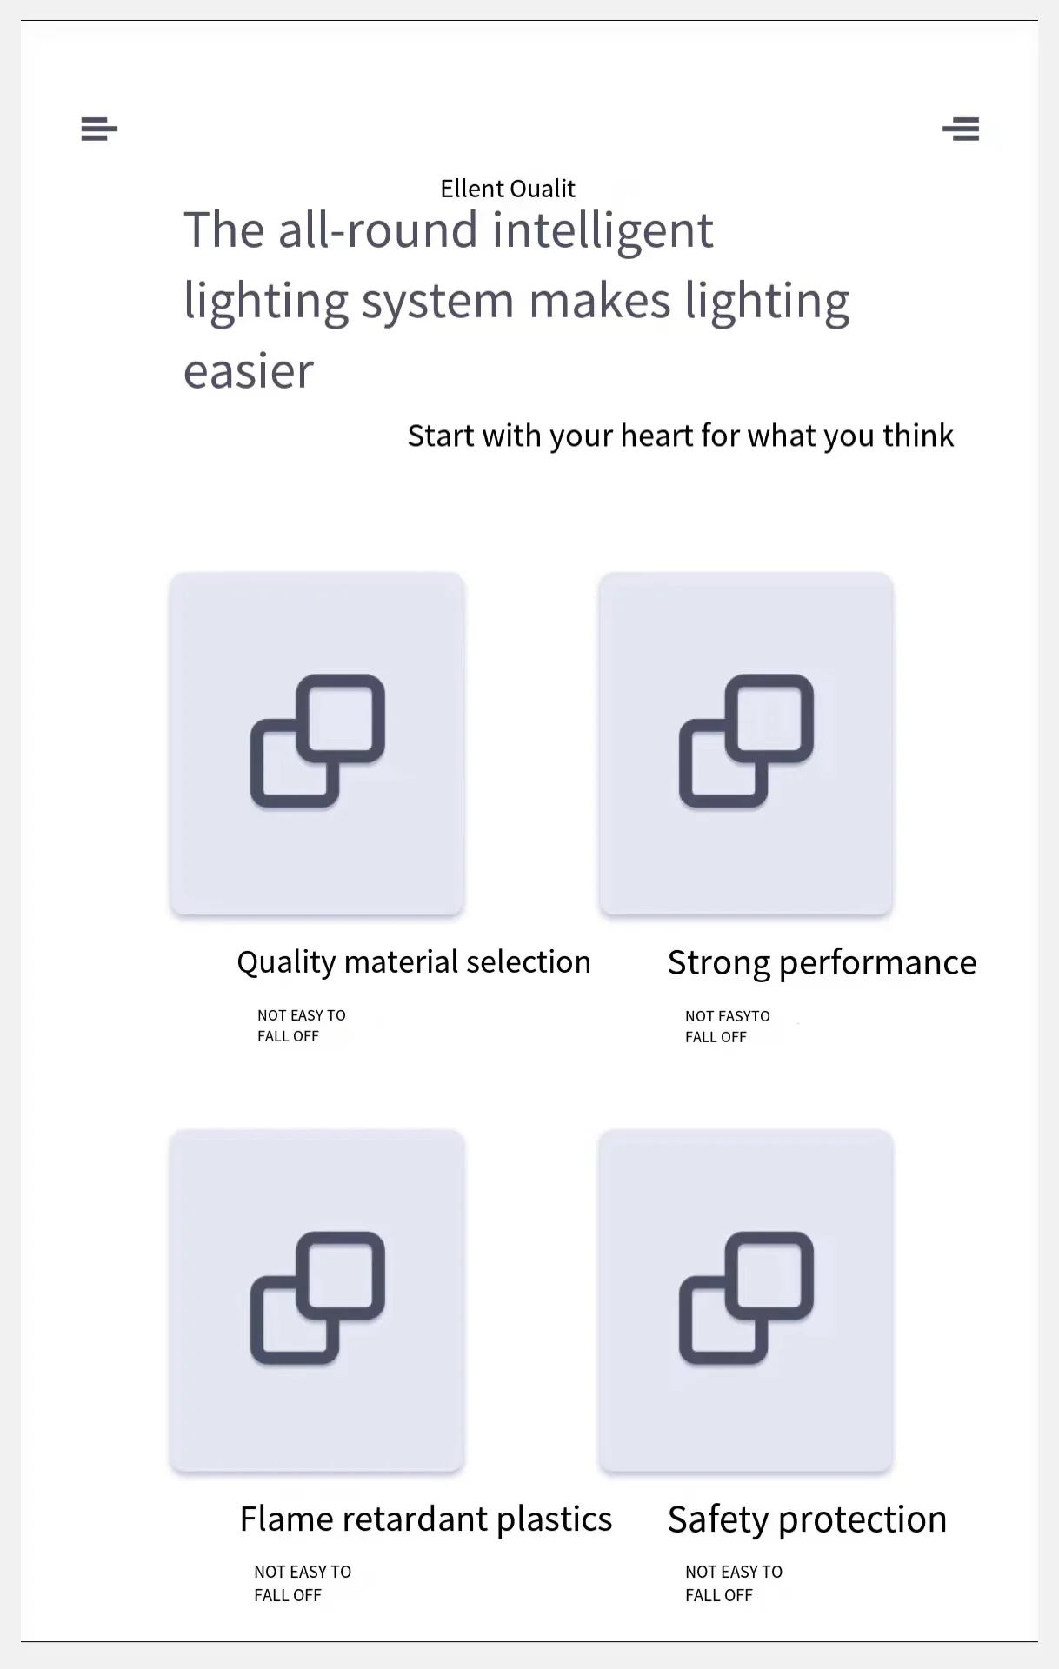Open the Flame retardant plastics heading

pos(426,1519)
